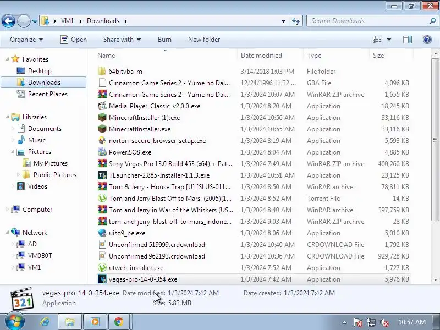The width and height of the screenshot is (440, 330).
Task: Collapse the Libraries group
Action: [7, 117]
